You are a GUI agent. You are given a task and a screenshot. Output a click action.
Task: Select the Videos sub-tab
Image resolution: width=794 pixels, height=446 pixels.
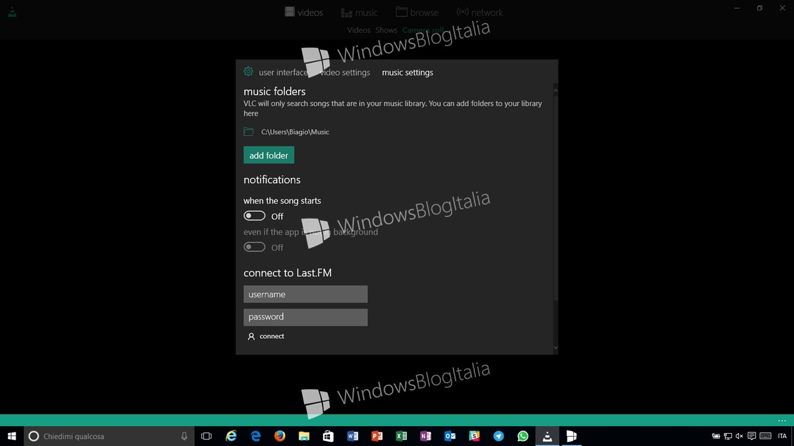click(x=359, y=30)
